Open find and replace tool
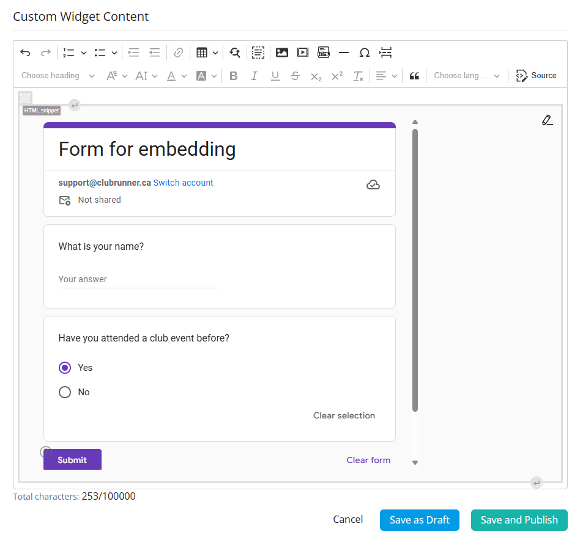Screen dimensions: 580x540 pyautogui.click(x=235, y=53)
